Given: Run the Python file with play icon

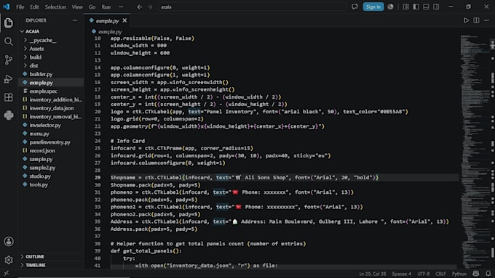Looking at the screenshot, I should (466, 20).
